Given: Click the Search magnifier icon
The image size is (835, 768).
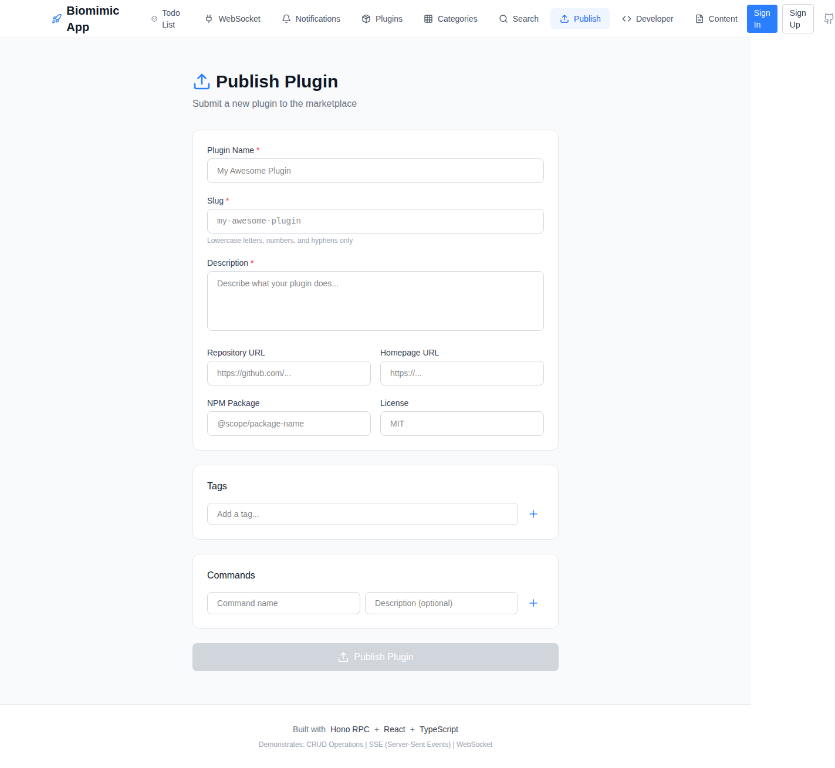Looking at the screenshot, I should 503,19.
